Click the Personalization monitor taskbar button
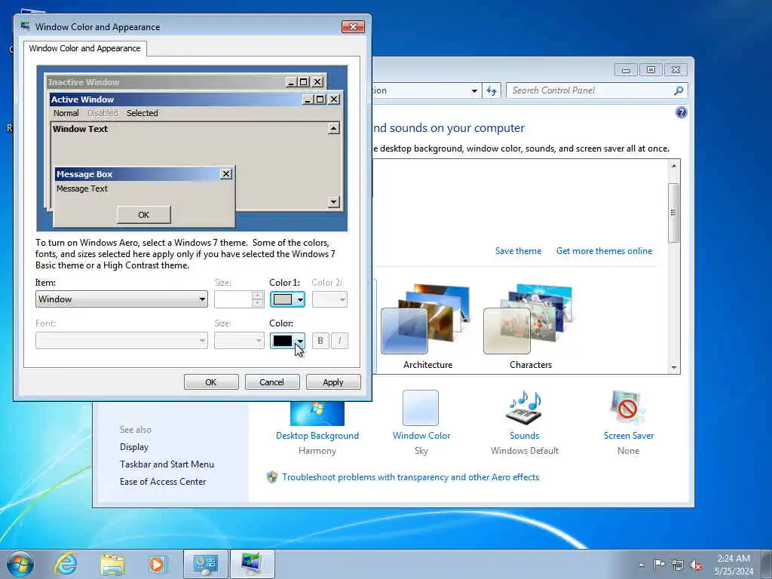 point(252,564)
